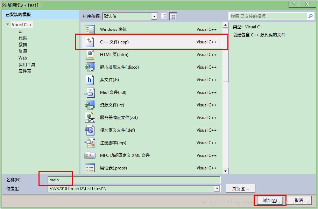Pick the 注册脚本(.rgs) script icon
This screenshot has width=318, height=209.
pyautogui.click(x=90, y=143)
